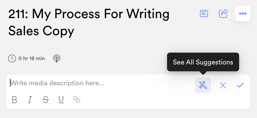Toggle strikethrough formatting
The width and height of the screenshot is (257, 118).
pyautogui.click(x=45, y=100)
